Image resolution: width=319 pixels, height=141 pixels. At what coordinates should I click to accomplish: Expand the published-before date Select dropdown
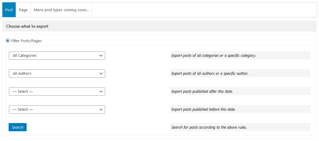tap(57, 109)
